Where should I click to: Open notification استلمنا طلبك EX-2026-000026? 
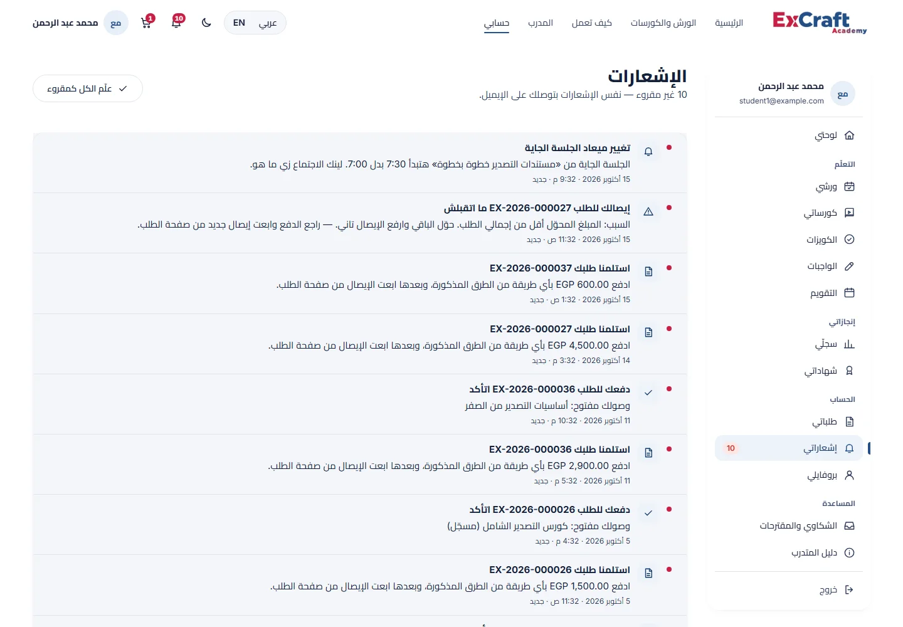(x=360, y=585)
